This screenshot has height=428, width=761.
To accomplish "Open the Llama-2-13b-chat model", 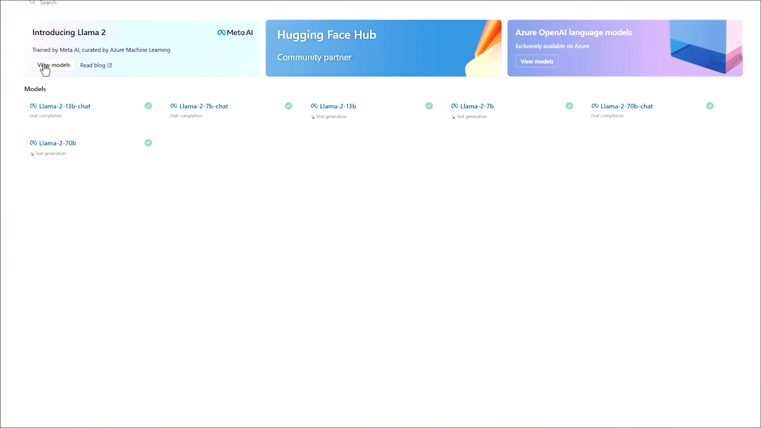I will 65,106.
